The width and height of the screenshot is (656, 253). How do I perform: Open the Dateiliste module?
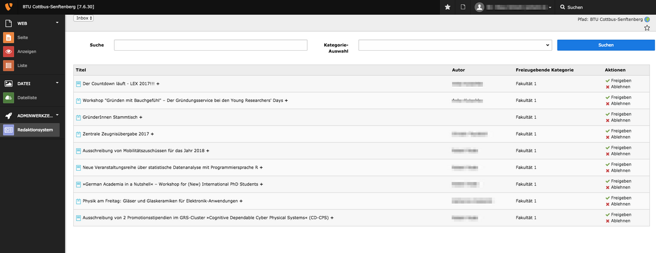point(27,98)
